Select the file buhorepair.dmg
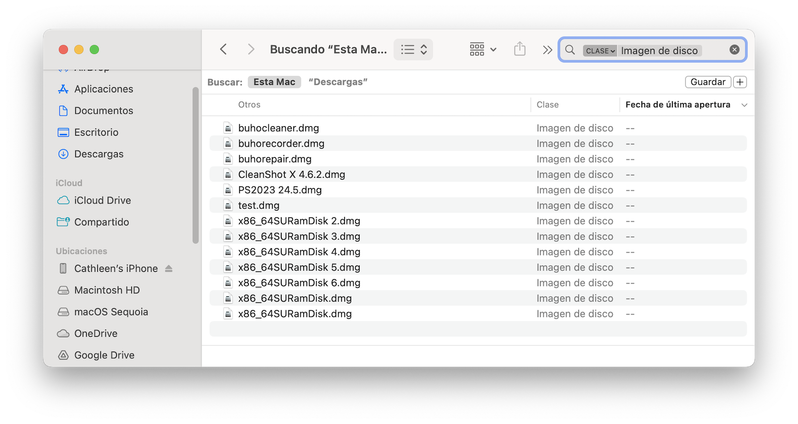This screenshot has height=424, width=798. pos(275,159)
